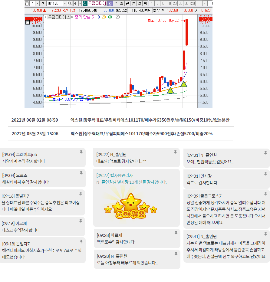Choose the 20 interval button on the toolbar

tap(175, 3)
